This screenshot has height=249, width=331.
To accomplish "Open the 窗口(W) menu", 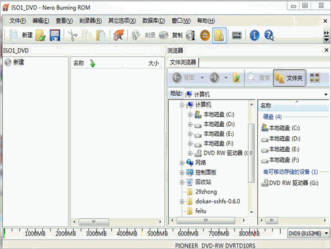I will click(x=181, y=21).
